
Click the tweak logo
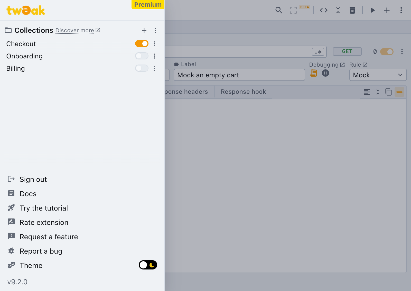pyautogui.click(x=26, y=10)
